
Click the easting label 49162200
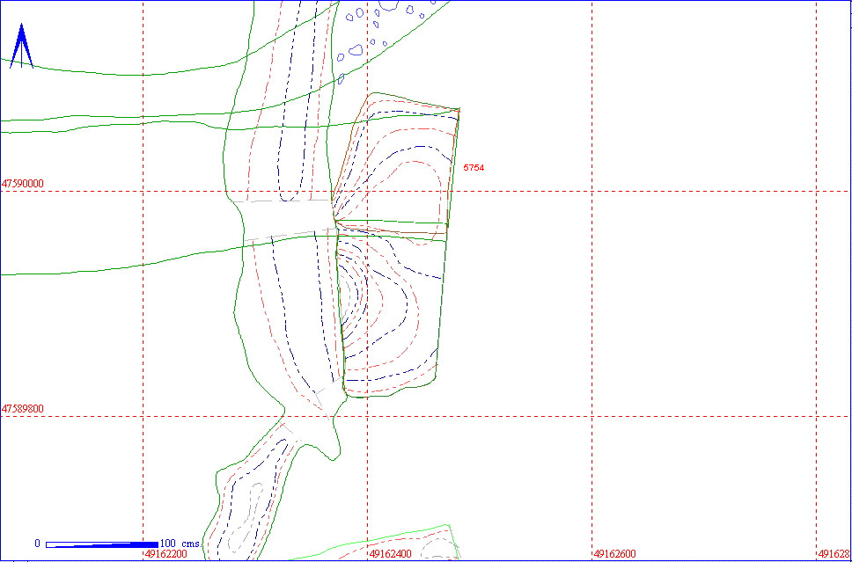[x=165, y=554]
